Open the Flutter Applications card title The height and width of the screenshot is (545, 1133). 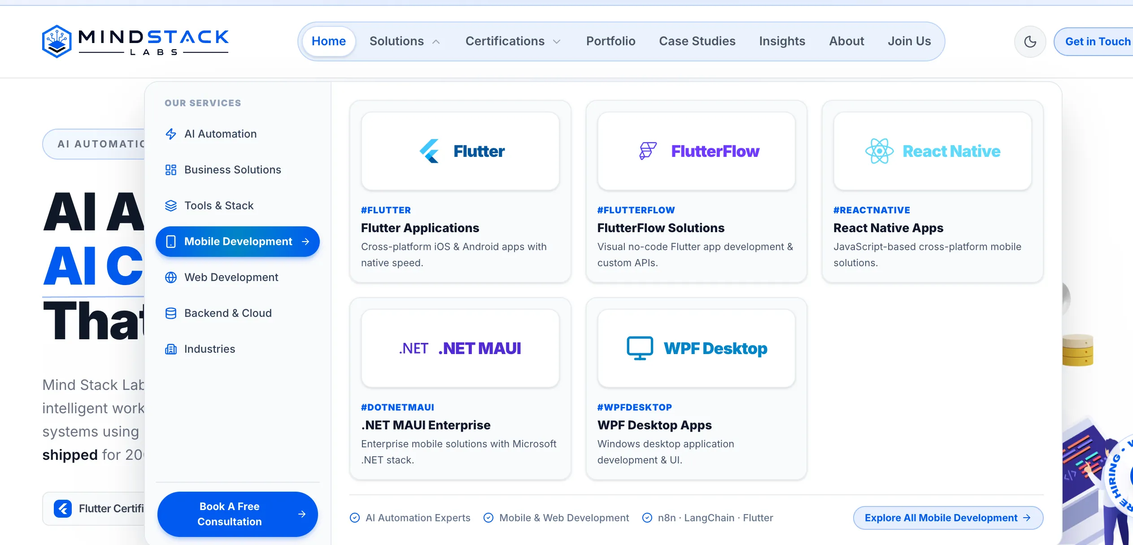pos(420,228)
